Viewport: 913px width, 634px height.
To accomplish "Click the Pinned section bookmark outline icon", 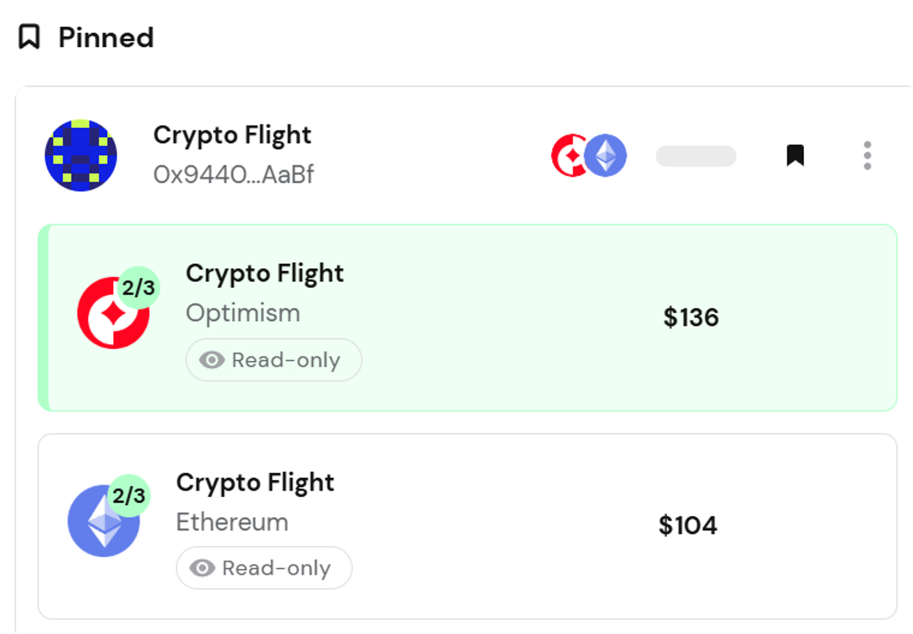I will click(x=29, y=37).
